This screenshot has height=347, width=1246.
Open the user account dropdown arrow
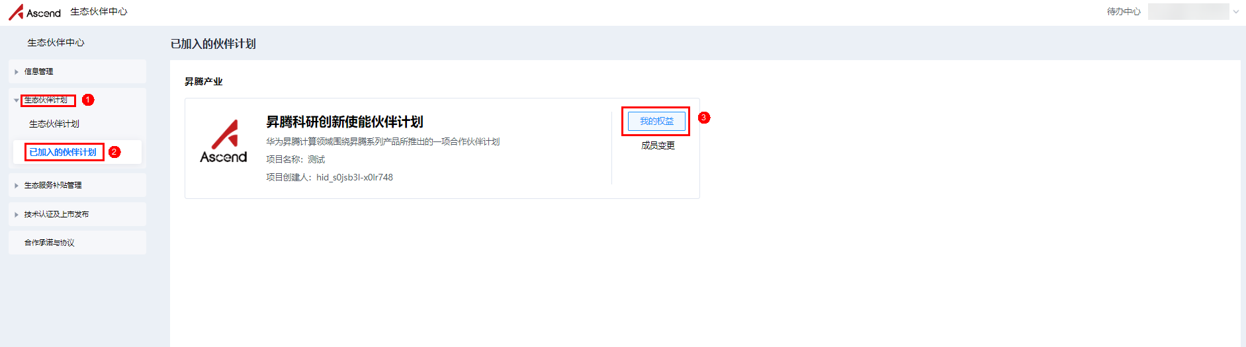[1235, 11]
